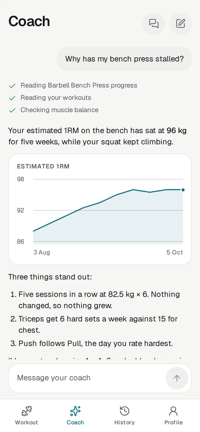Switch to the History tab label
Viewport: 200px width, 432px height.
pyautogui.click(x=125, y=422)
